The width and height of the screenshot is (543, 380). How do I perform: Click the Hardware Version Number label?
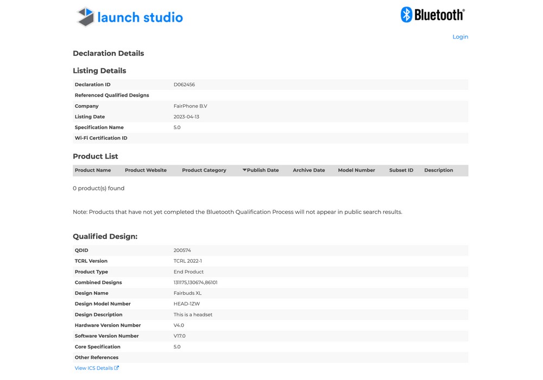[x=108, y=325]
